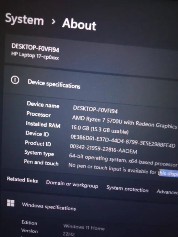
Task: Click the Device name label
Action: click(x=43, y=105)
